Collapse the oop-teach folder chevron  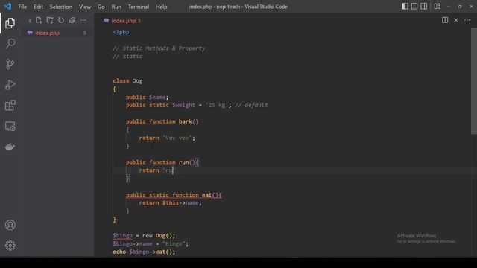(30, 21)
